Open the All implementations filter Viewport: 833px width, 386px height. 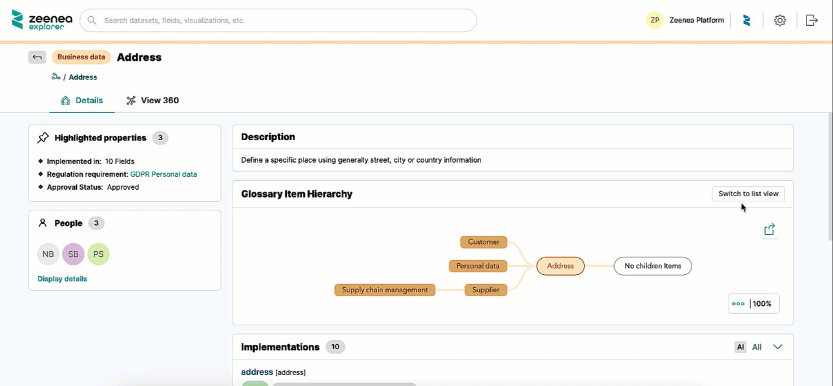pyautogui.click(x=757, y=347)
